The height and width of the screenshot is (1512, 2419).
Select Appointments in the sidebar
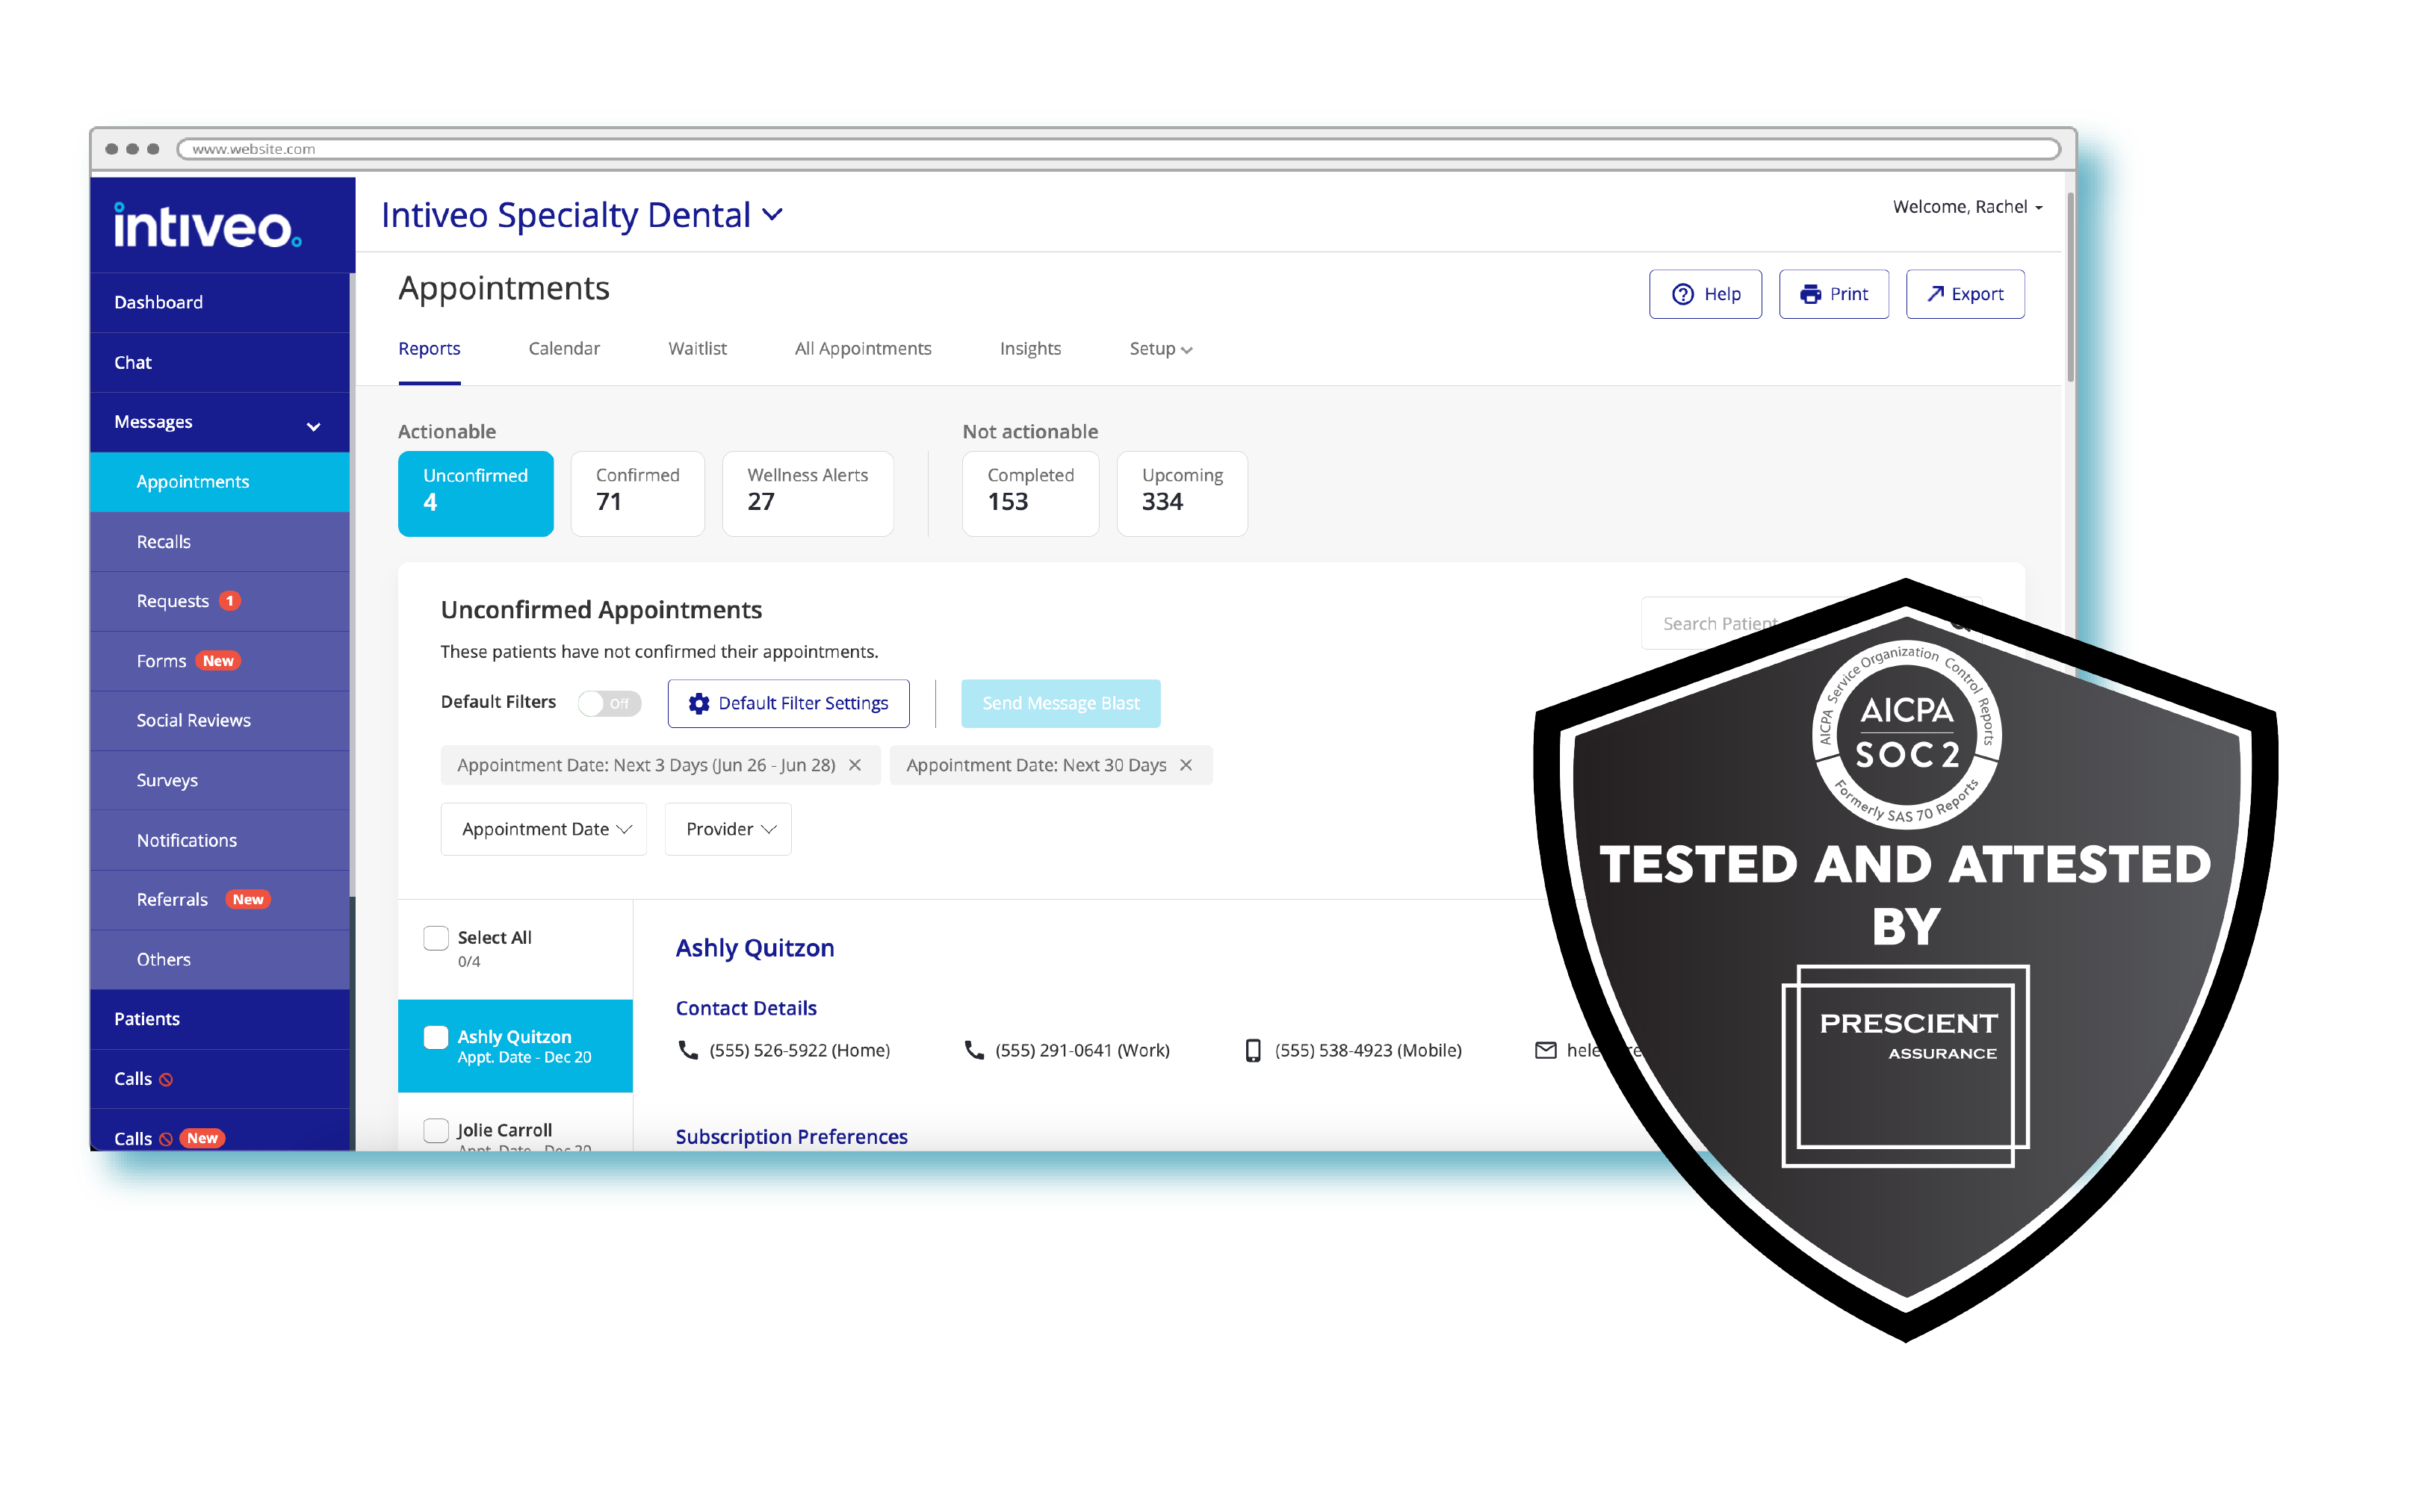click(219, 482)
